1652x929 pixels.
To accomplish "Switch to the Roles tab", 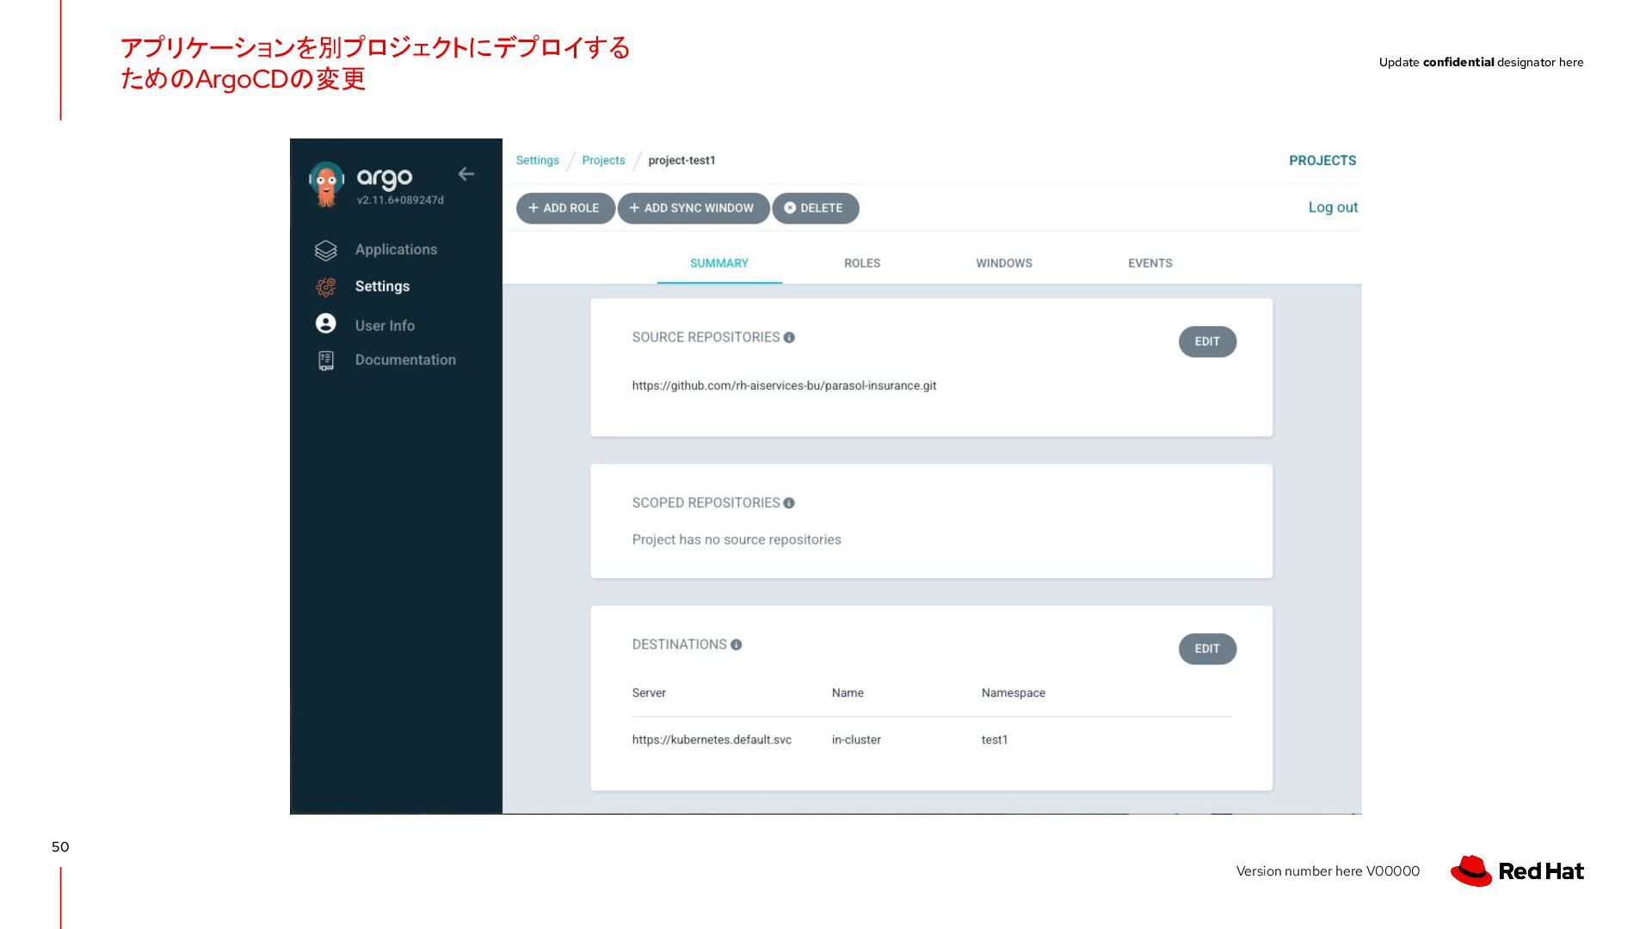I will point(862,263).
